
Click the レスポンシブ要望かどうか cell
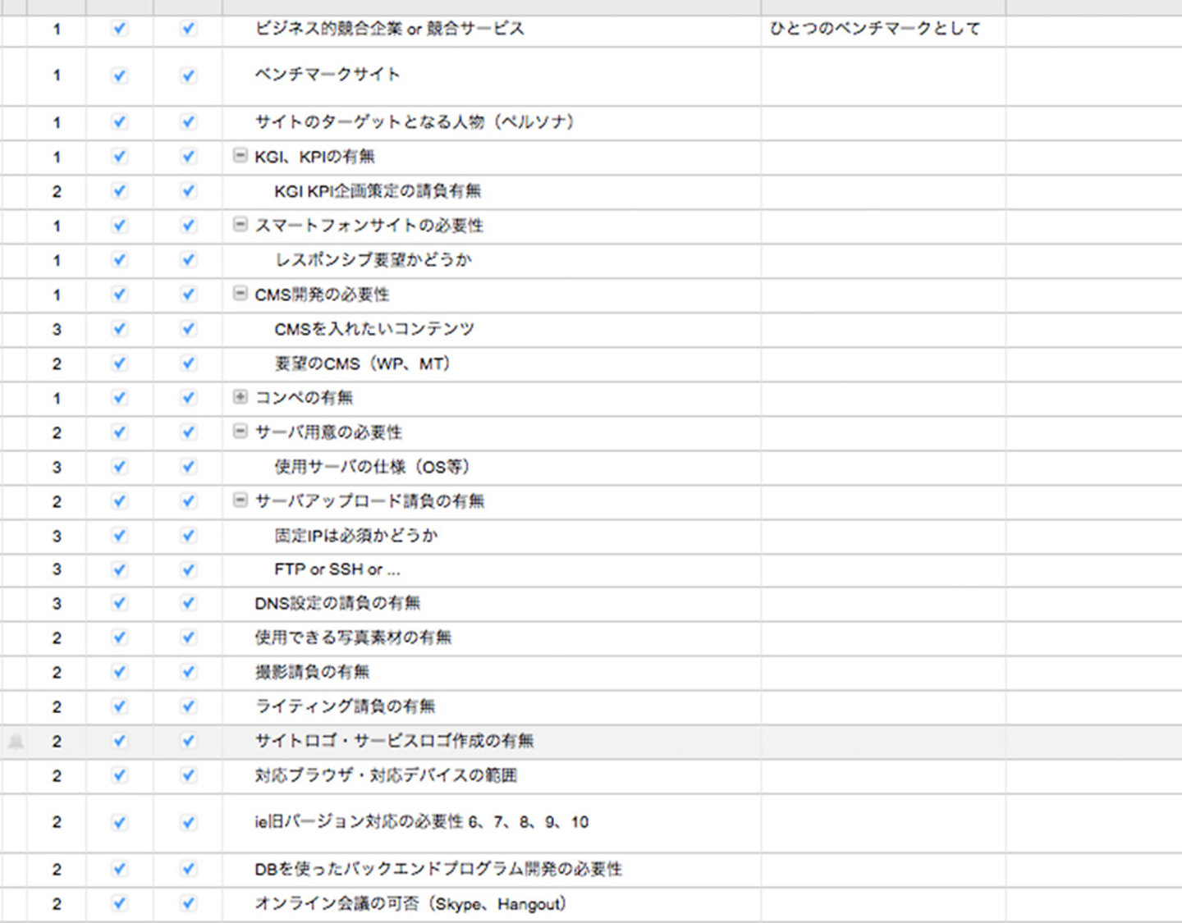pyautogui.click(x=491, y=260)
